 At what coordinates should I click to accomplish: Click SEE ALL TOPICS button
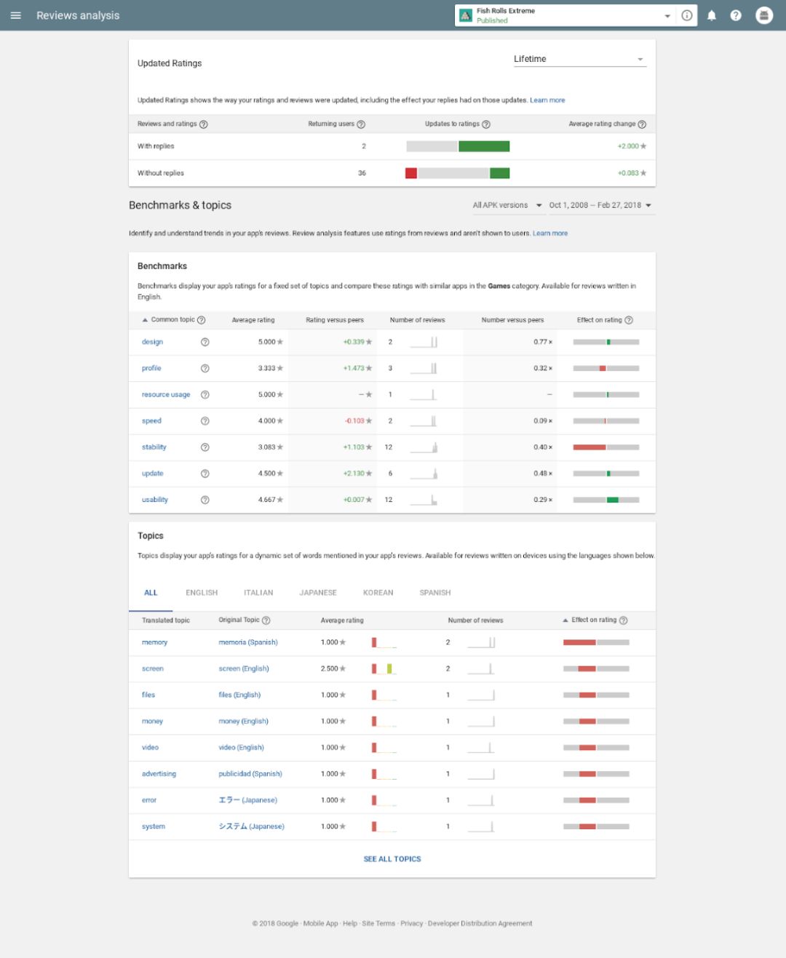tap(392, 859)
